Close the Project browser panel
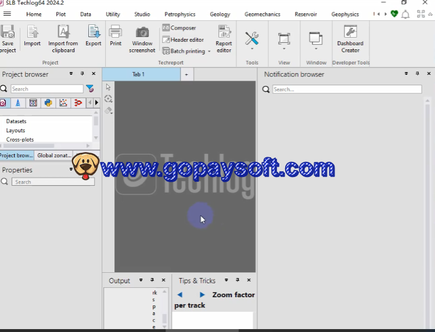The image size is (435, 332). pyautogui.click(x=94, y=74)
